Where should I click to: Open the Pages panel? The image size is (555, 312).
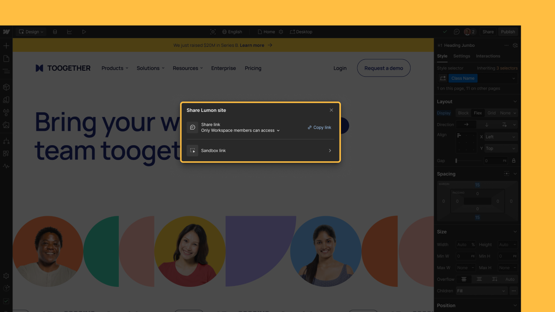tap(6, 58)
